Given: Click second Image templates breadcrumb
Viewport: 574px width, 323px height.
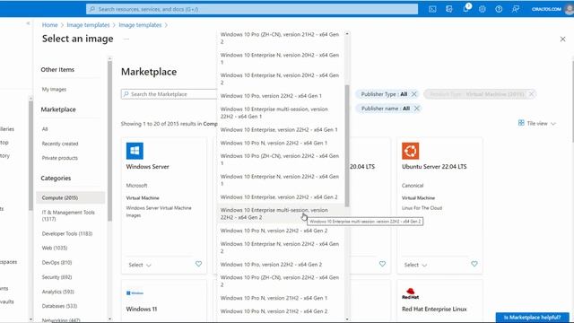Looking at the screenshot, I should click(140, 25).
